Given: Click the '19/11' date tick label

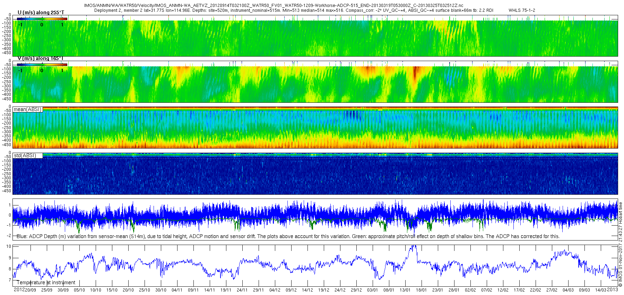Looking at the screenshot, I should [226, 290].
